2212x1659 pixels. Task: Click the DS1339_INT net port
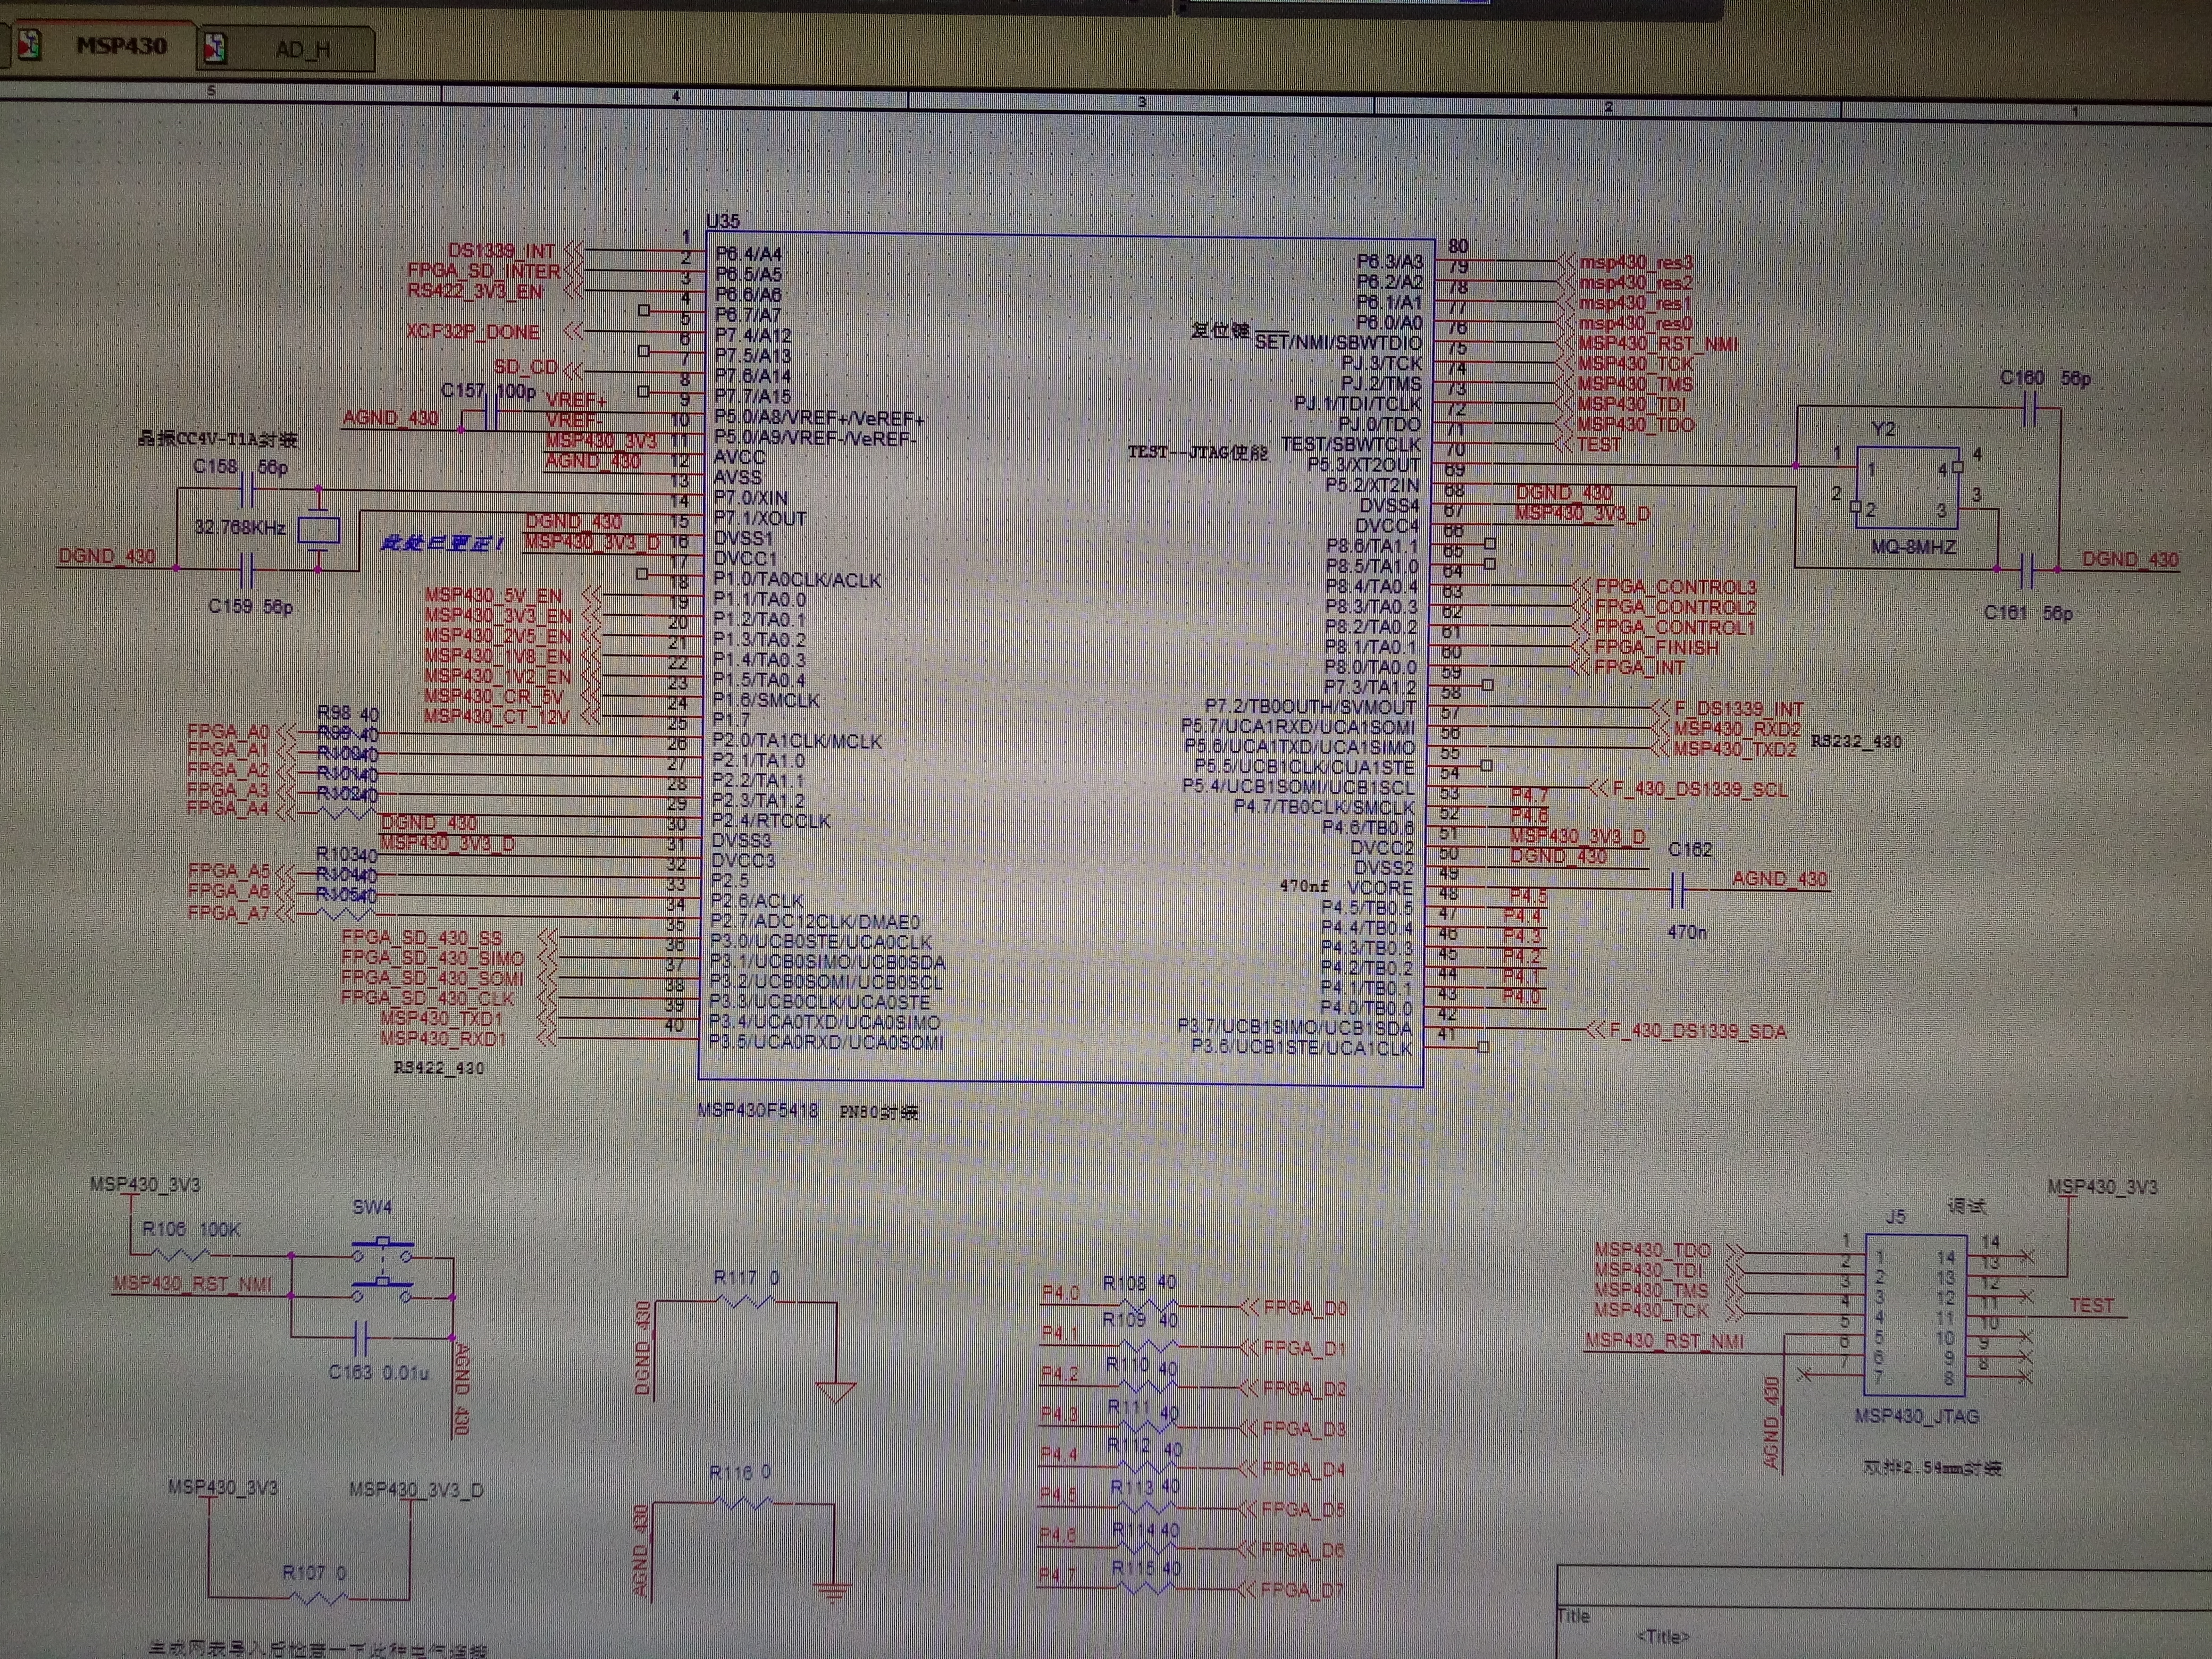(x=502, y=251)
